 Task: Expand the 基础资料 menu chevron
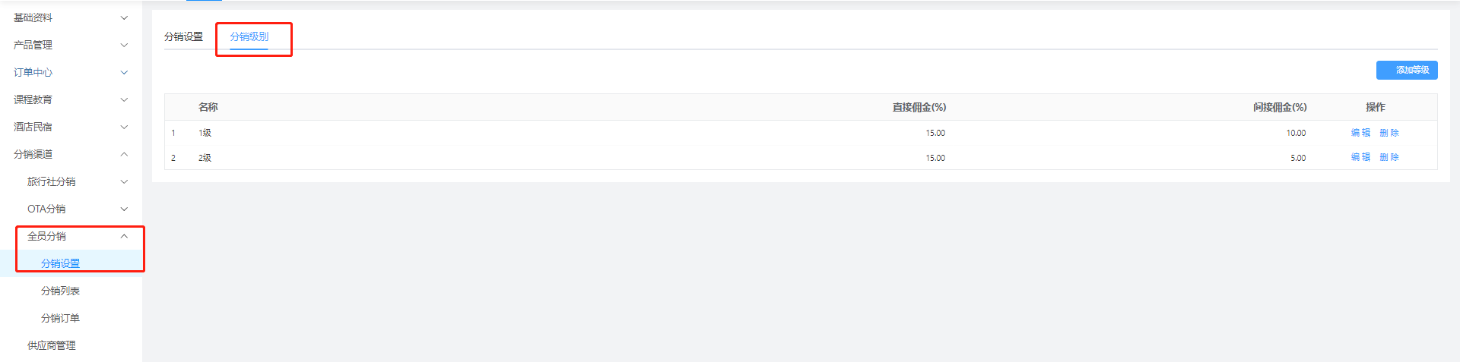(124, 17)
